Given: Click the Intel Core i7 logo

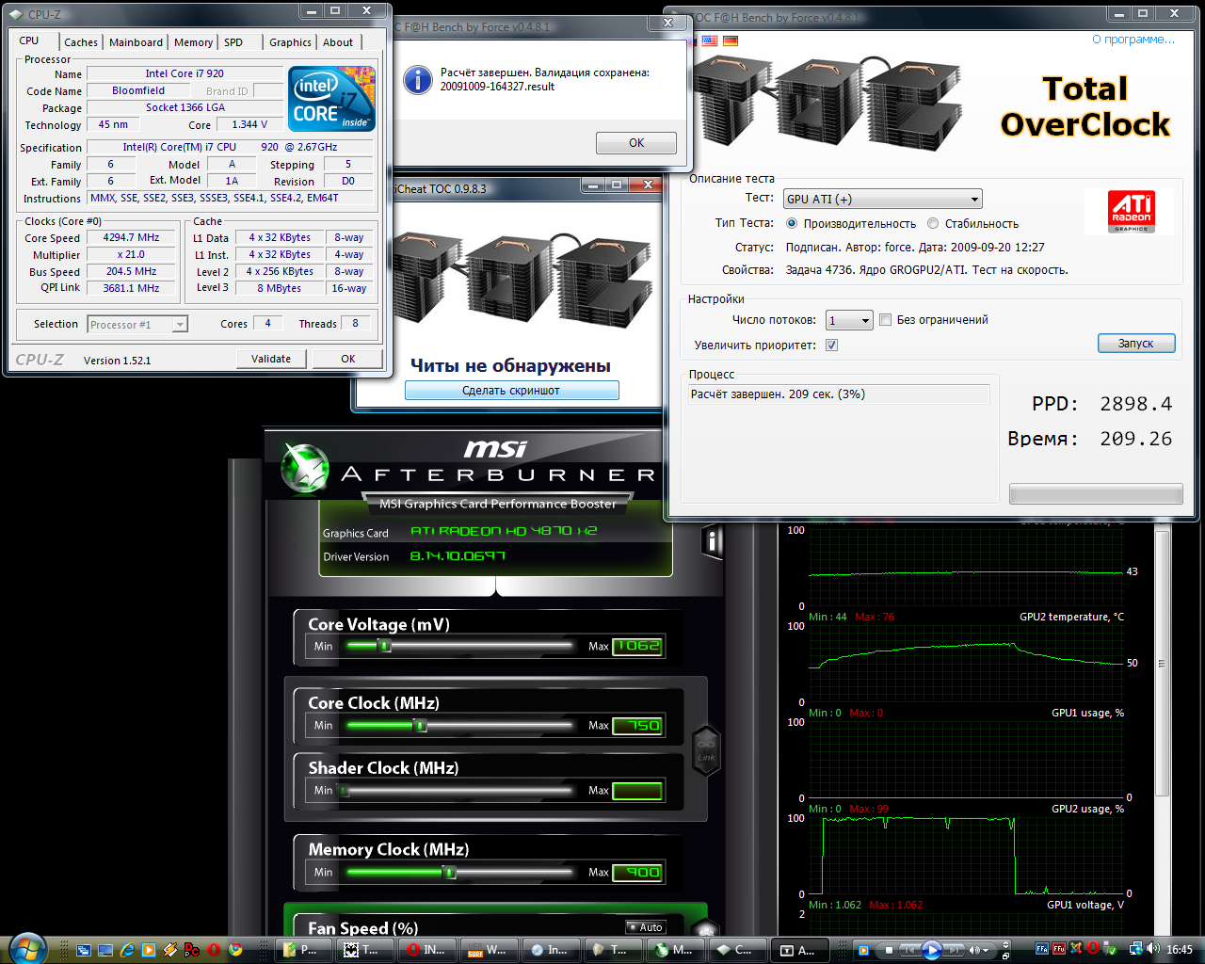Looking at the screenshot, I should point(331,99).
